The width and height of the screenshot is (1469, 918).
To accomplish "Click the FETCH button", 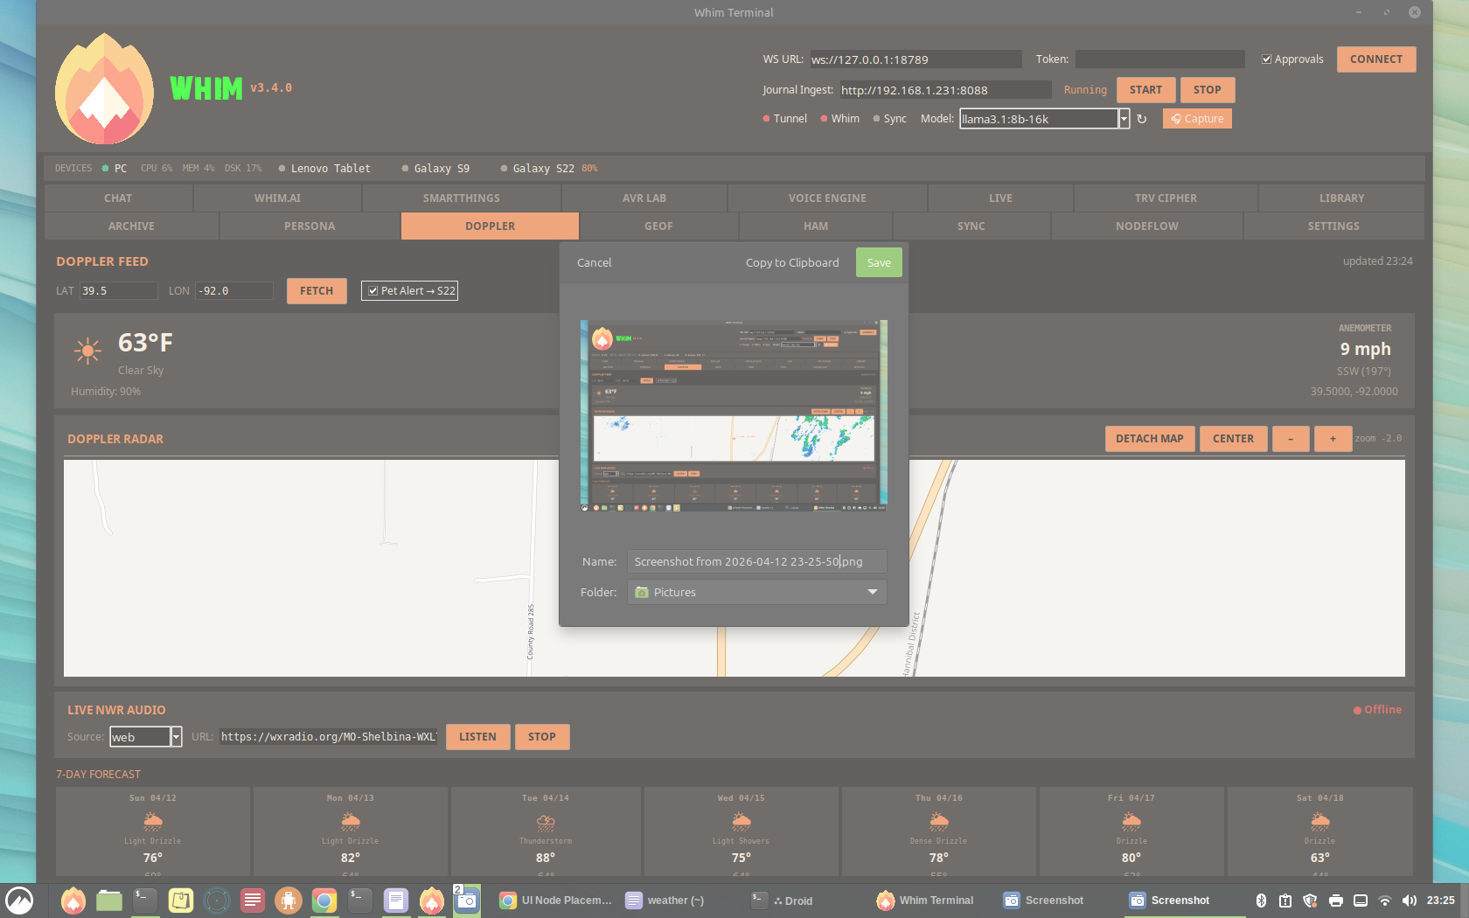I will click(317, 291).
